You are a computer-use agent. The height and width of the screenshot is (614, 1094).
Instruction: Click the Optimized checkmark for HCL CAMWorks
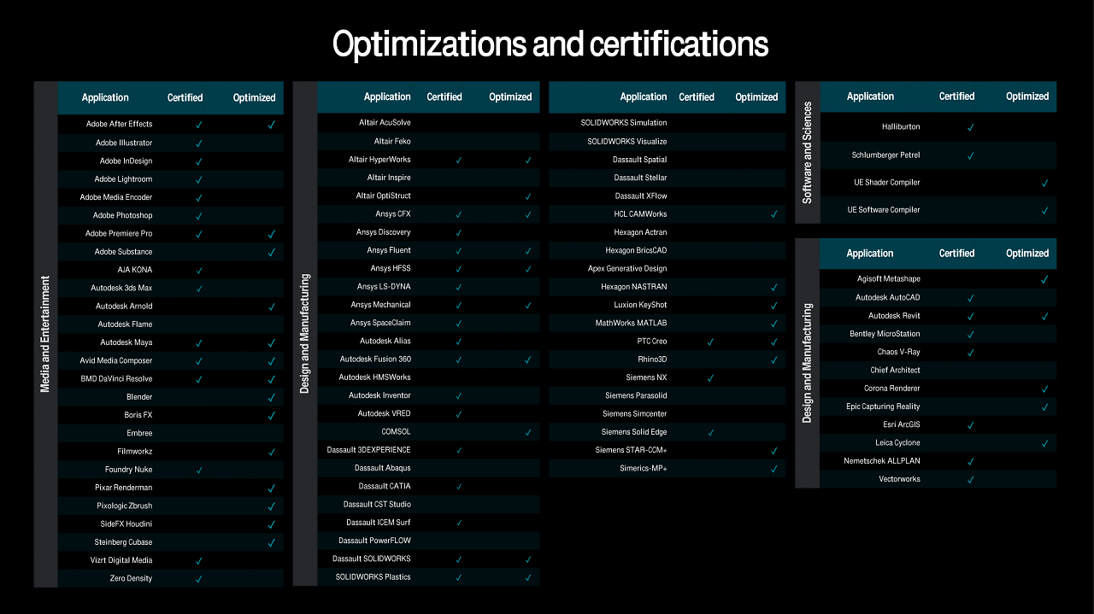774,214
